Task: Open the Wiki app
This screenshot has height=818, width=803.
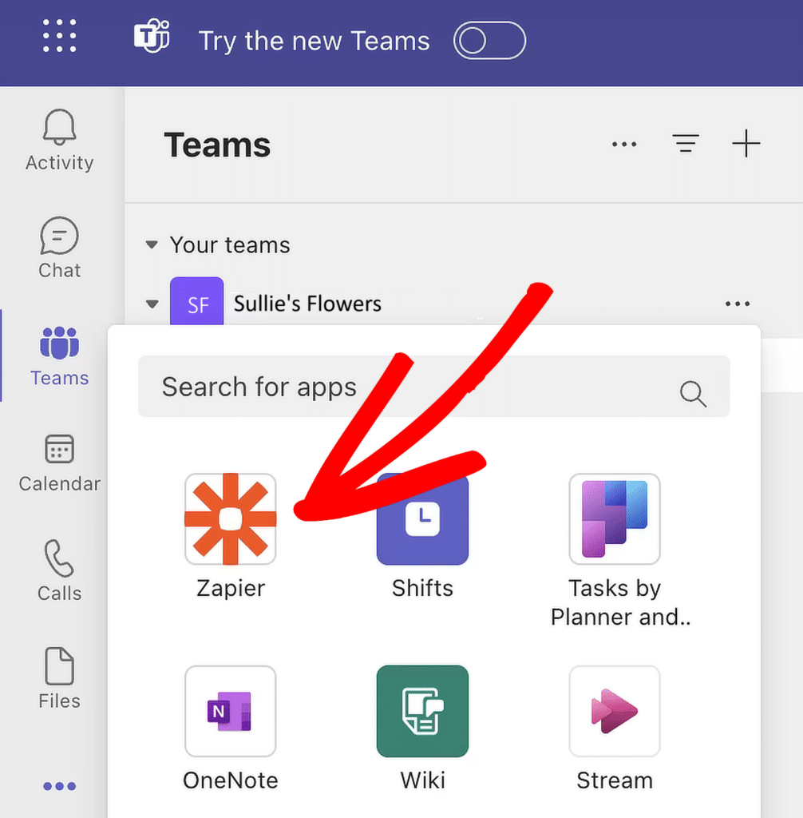Action: point(422,711)
